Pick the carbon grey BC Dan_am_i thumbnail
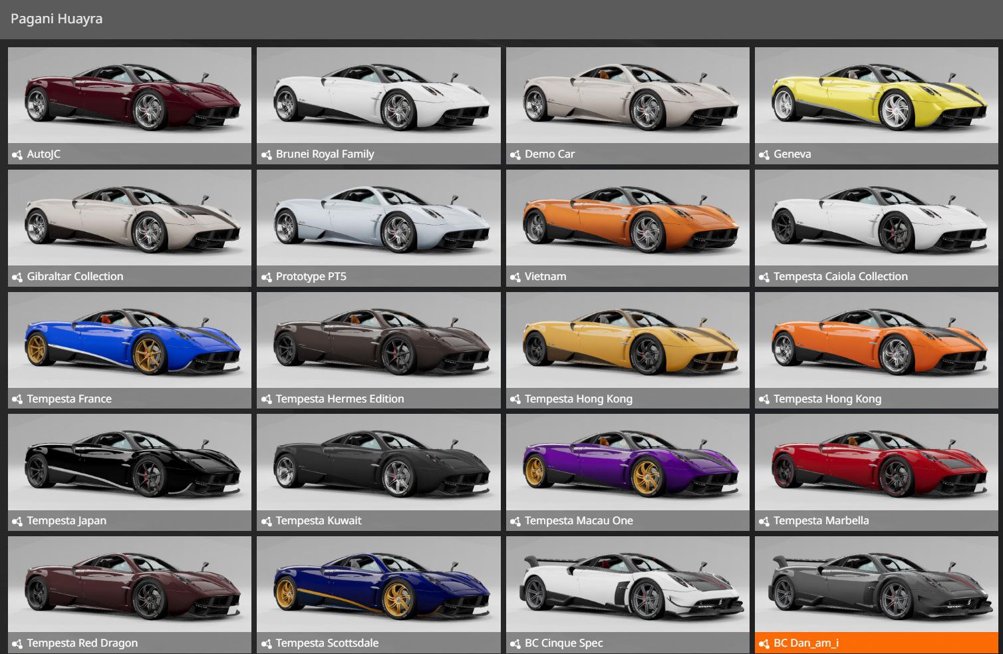This screenshot has width=1003, height=654. pos(877,584)
